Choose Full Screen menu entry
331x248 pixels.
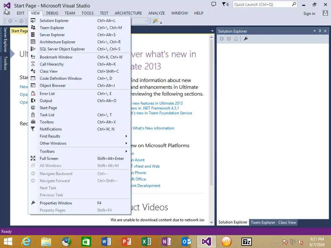click(79, 158)
